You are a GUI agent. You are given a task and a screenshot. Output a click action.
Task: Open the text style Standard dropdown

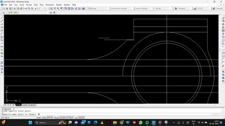[185, 8]
